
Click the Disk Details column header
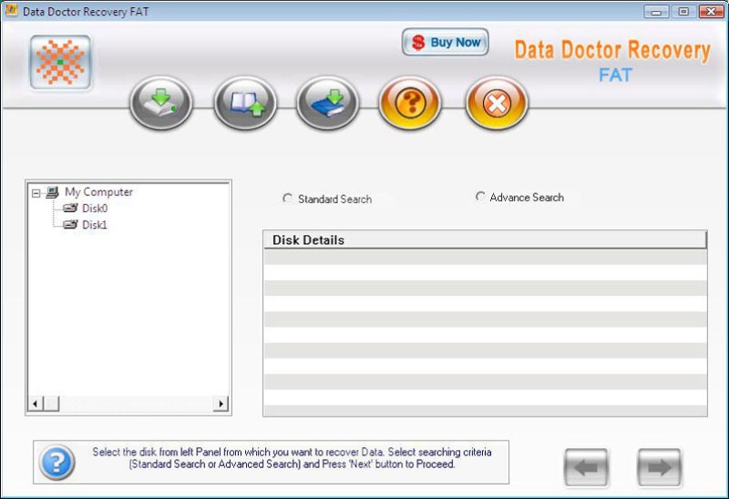pos(486,240)
